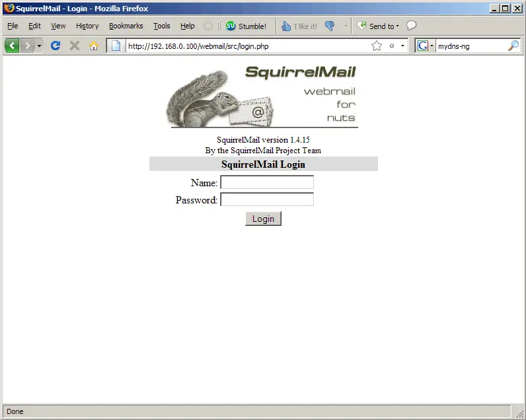Click the SquirrelMail Login heading
The width and height of the screenshot is (526, 420).
264,164
